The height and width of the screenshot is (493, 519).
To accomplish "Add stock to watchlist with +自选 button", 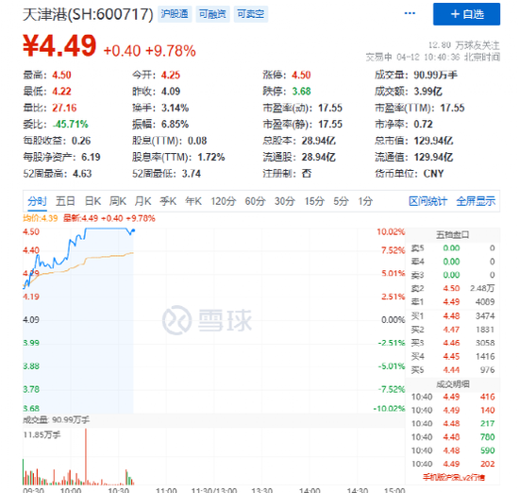I will 467,14.
